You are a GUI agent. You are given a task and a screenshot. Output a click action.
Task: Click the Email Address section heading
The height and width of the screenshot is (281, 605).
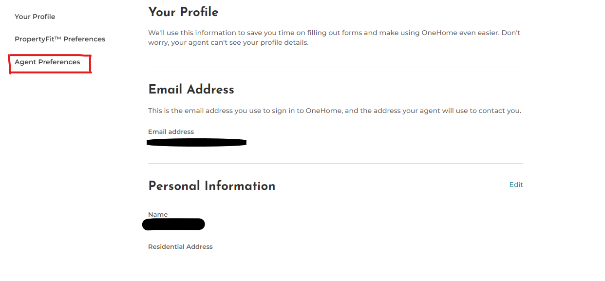(x=191, y=90)
